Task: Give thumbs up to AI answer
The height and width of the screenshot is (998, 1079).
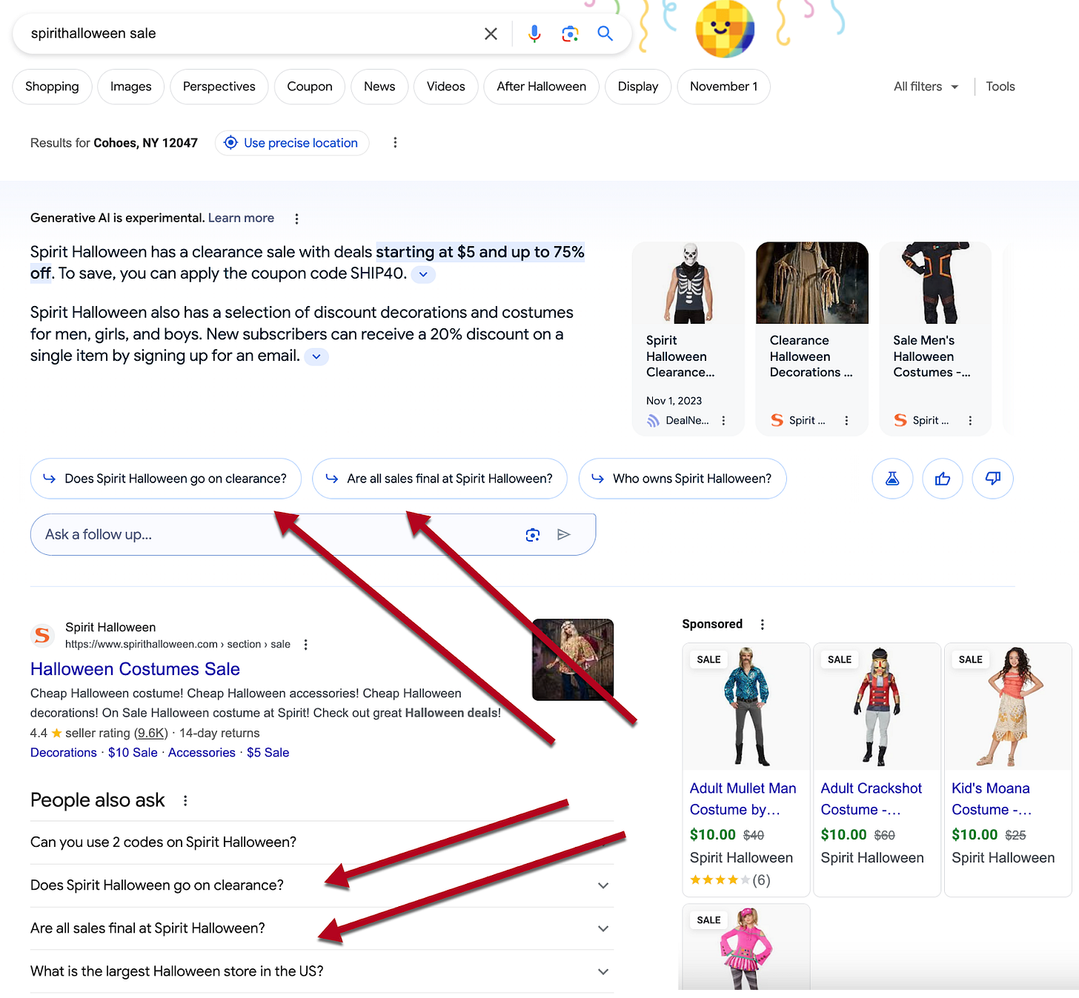Action: click(x=943, y=479)
